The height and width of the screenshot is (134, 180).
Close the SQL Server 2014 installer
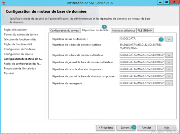click(174, 2)
